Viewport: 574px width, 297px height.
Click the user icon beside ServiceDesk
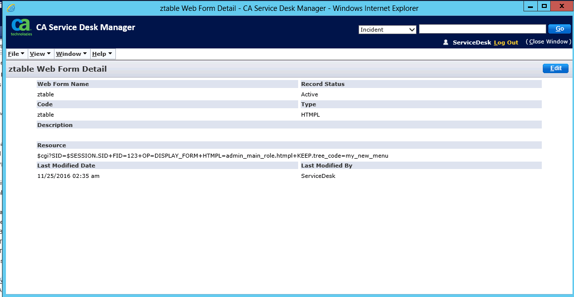pyautogui.click(x=446, y=42)
